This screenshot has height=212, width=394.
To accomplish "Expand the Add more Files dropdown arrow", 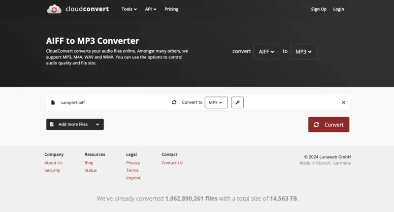I will click(98, 124).
